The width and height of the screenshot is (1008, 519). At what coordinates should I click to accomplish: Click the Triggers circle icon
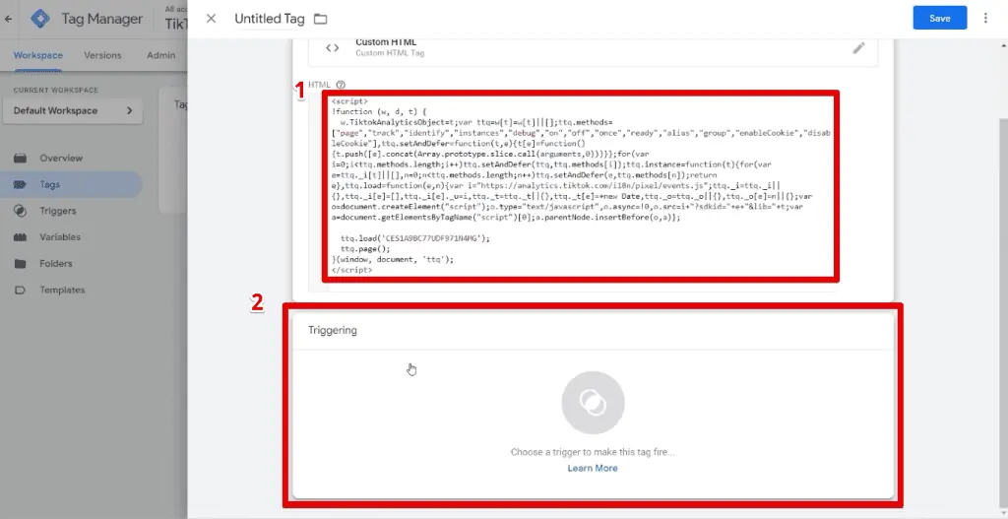click(x=20, y=211)
